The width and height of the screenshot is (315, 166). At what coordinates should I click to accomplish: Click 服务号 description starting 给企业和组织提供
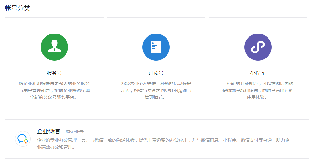tap(54, 90)
